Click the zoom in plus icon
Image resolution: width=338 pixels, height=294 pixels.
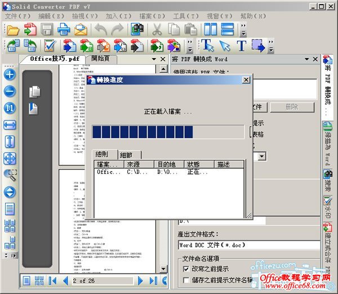[10, 74]
